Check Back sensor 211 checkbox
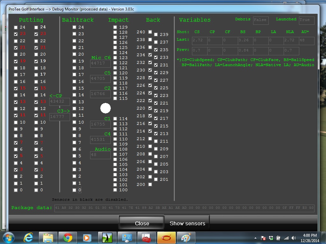 (156, 141)
